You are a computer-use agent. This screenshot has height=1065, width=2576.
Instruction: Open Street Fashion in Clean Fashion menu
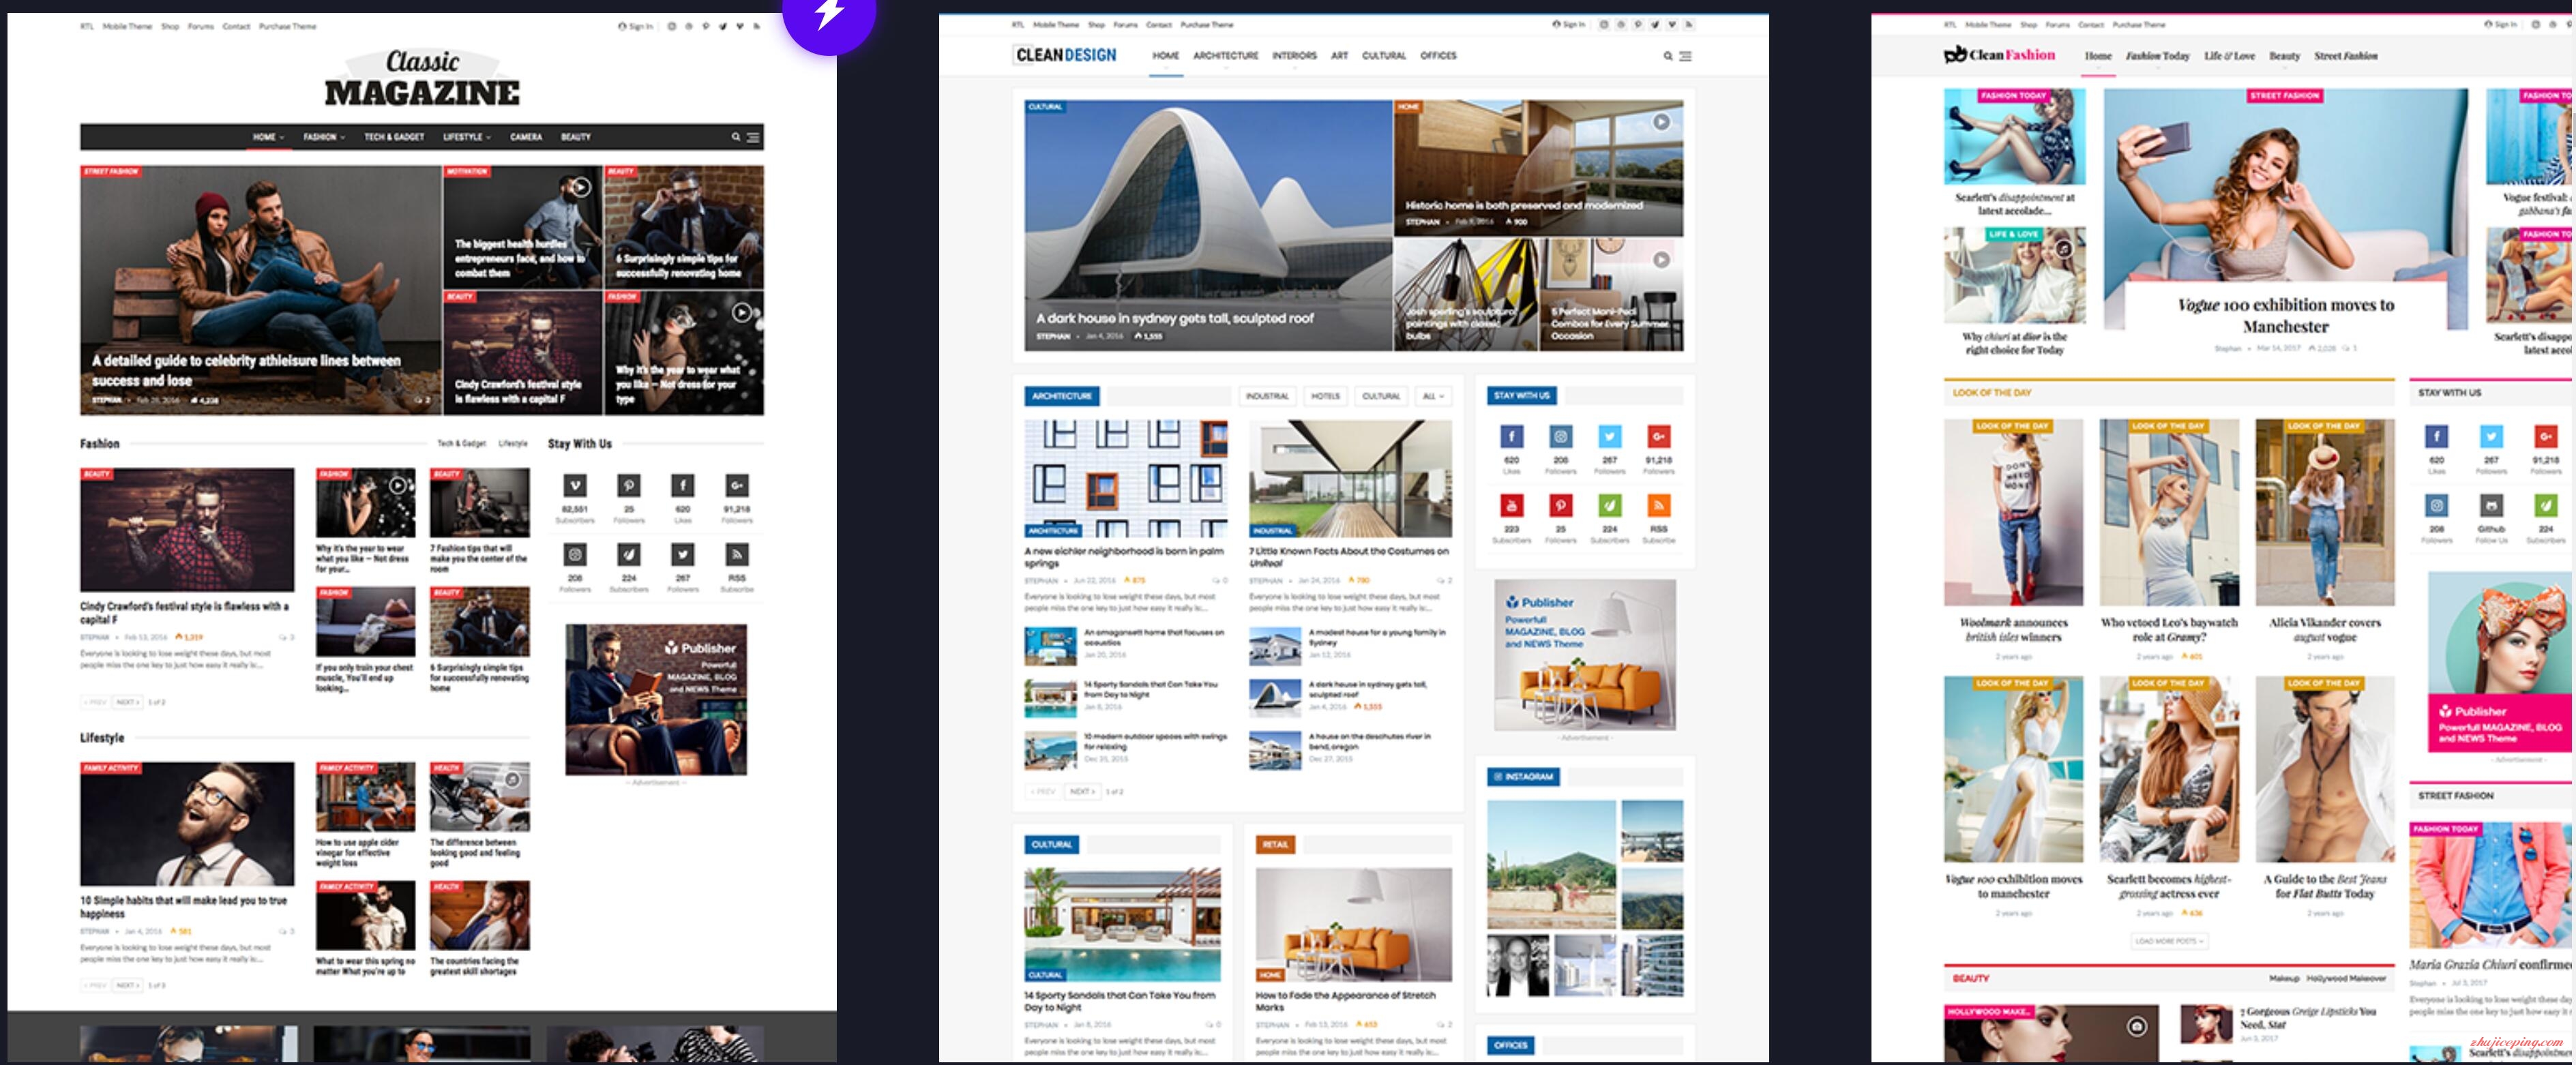pos(2345,56)
